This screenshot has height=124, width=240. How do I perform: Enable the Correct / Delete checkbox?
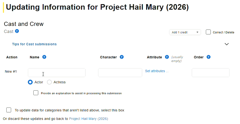point(208,32)
